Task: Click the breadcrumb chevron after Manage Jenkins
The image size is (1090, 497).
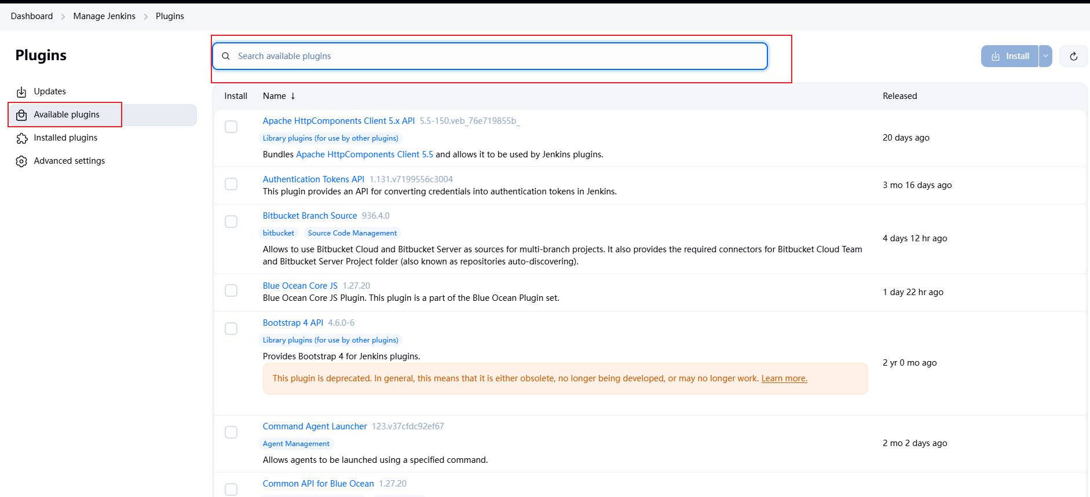Action: [146, 17]
